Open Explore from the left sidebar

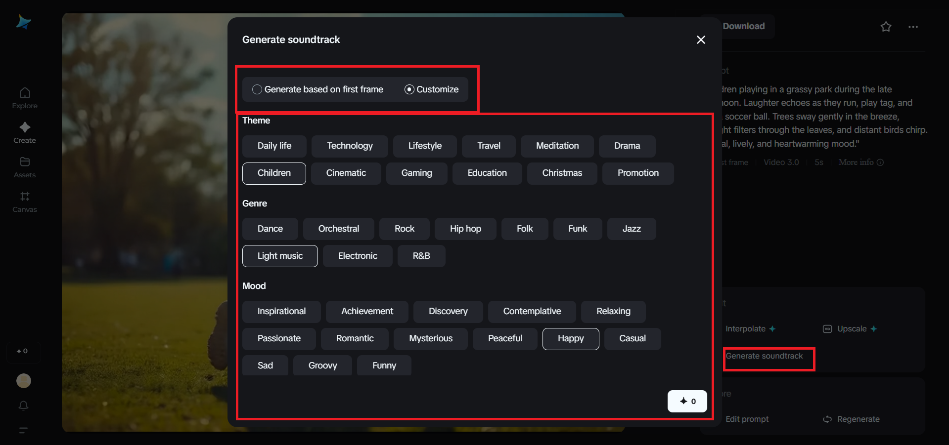[24, 97]
